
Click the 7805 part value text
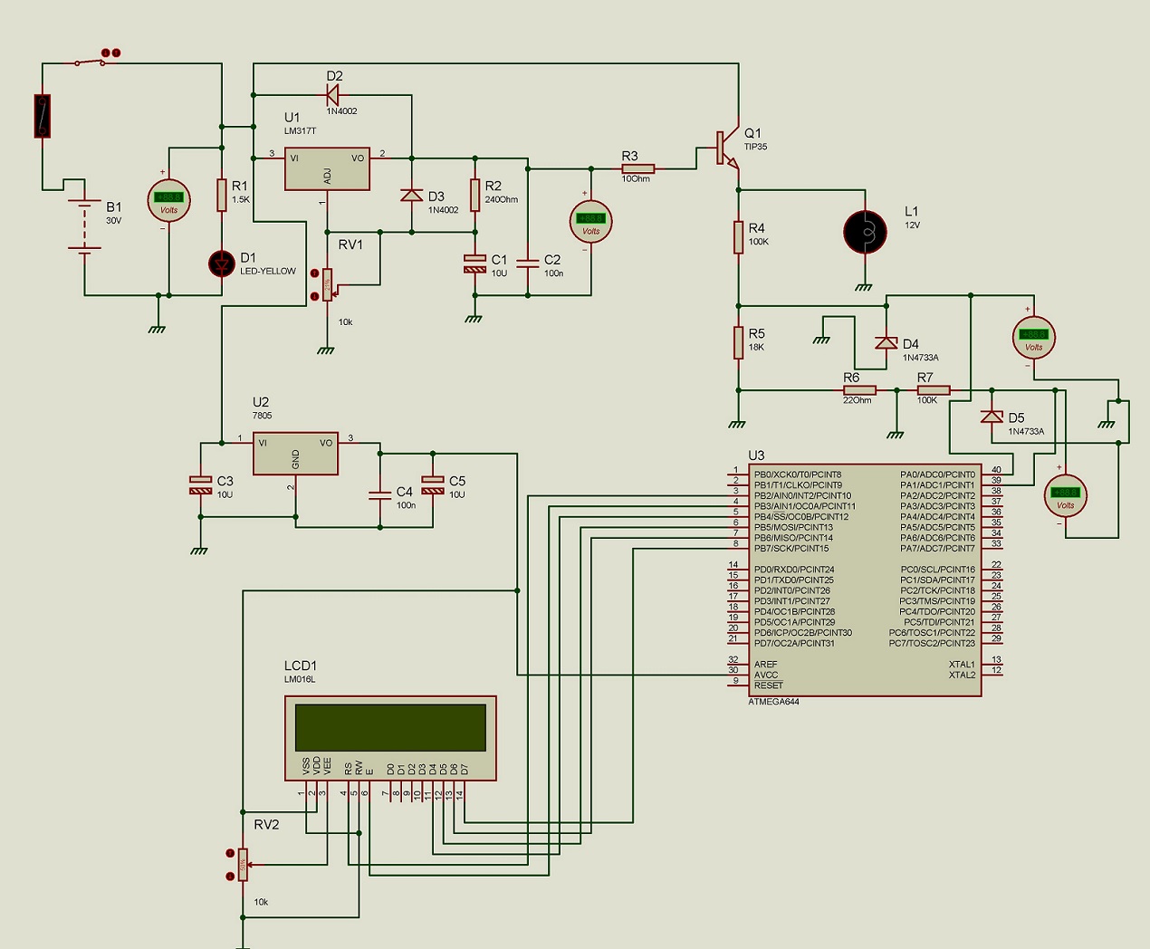point(262,416)
